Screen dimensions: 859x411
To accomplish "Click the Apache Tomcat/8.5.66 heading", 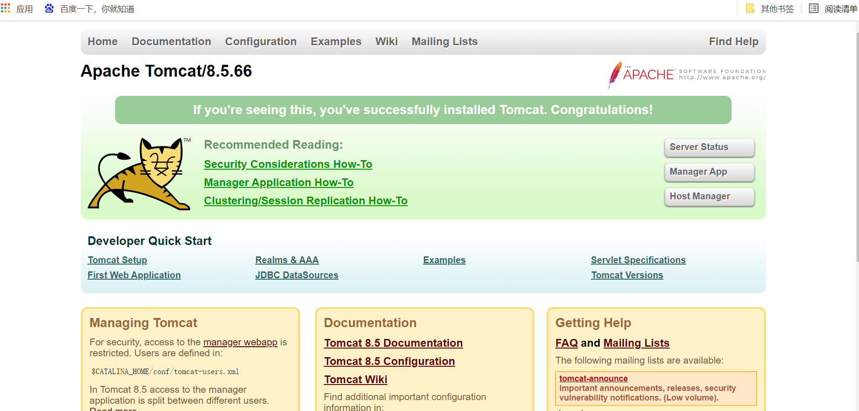I will point(166,71).
